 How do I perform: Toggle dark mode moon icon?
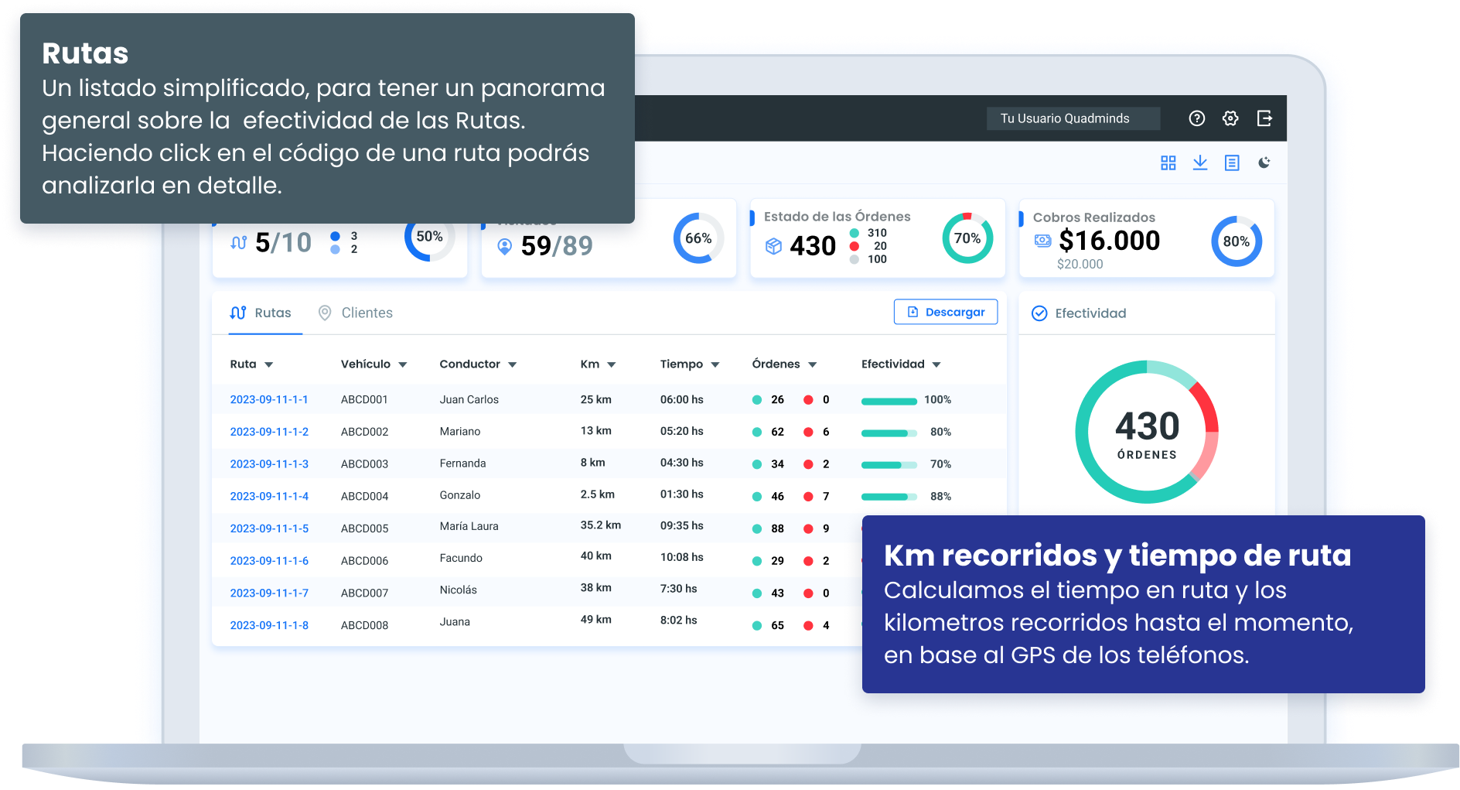1264,162
